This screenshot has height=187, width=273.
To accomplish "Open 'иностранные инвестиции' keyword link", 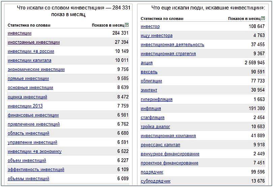I will click(34, 42).
